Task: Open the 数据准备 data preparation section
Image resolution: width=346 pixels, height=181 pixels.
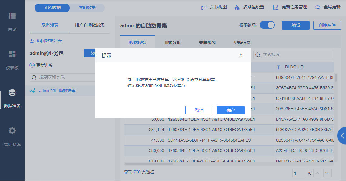Action: click(12, 98)
